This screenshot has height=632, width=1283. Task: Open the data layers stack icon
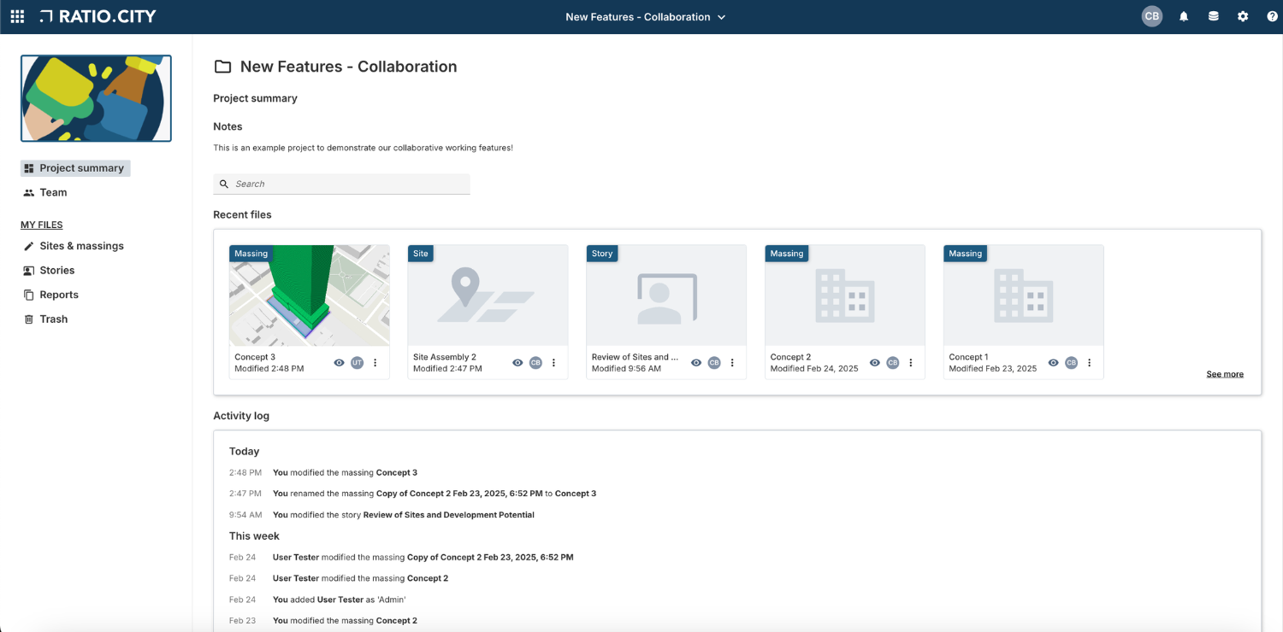coord(1213,17)
